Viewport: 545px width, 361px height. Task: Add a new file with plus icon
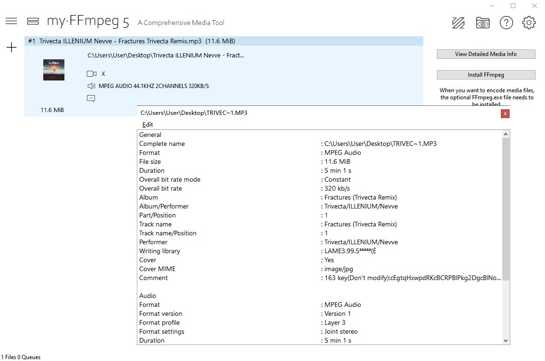click(x=11, y=48)
